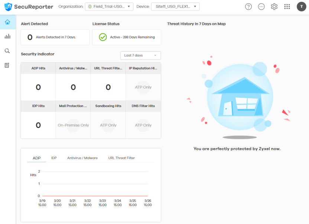Open the settings gear icon

click(274, 7)
